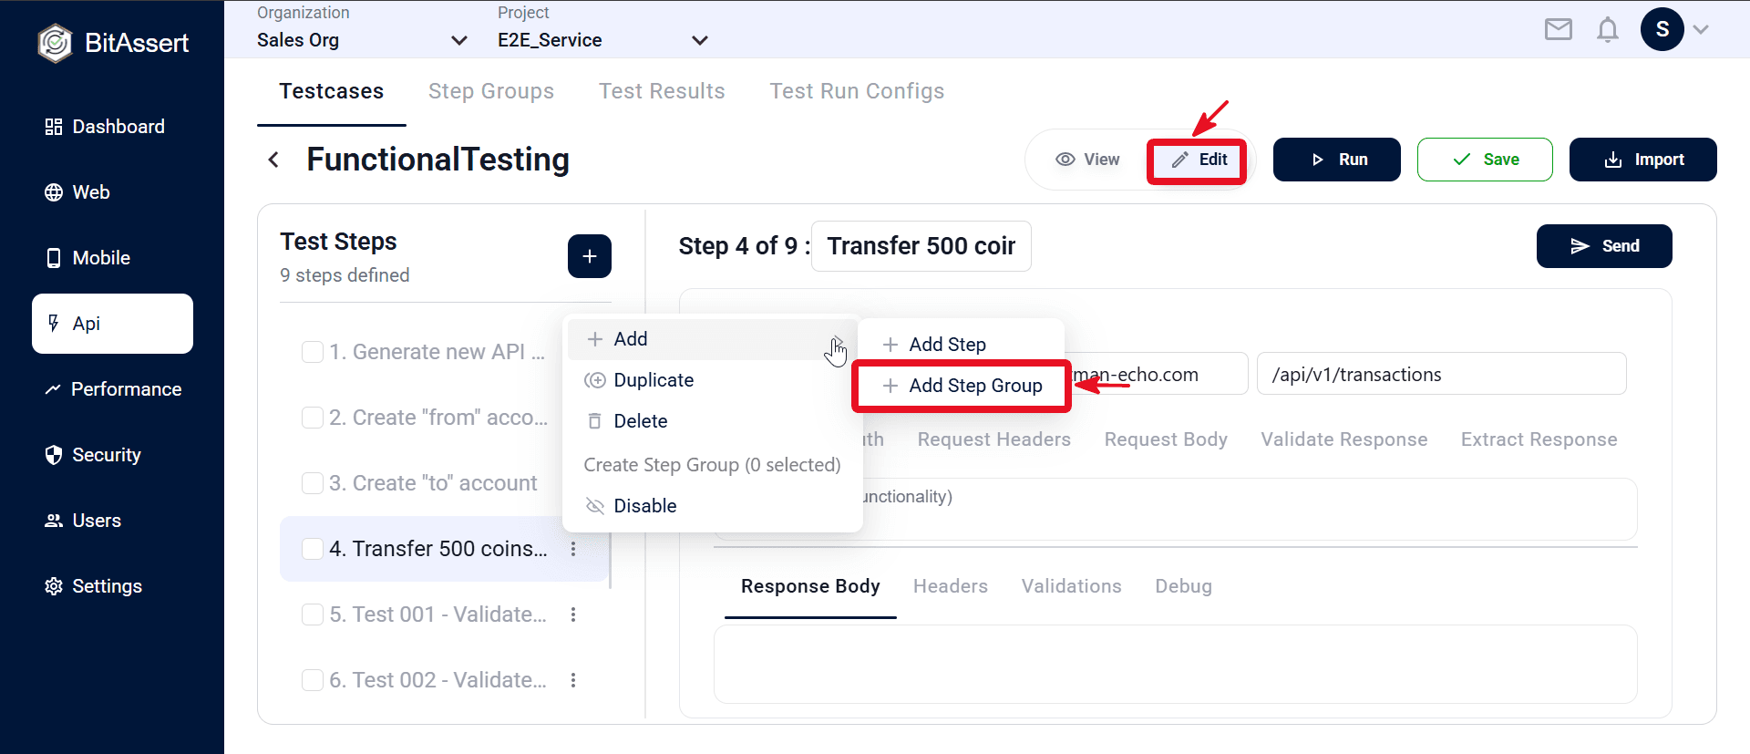Open the mail inbox icon
This screenshot has width=1750, height=754.
[1559, 30]
